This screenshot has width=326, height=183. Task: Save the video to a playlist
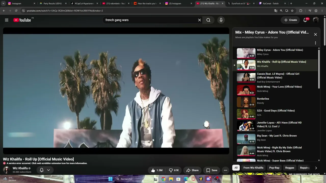[x=212, y=170]
